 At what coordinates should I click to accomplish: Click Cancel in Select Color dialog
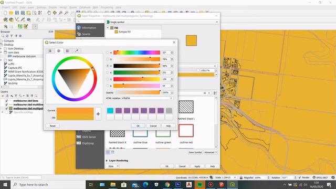pyautogui.click(x=153, y=126)
